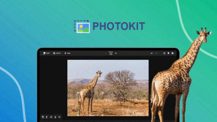Viewport: 217px width, 122px height.
Task: Zoom in with the plus icon
Action: (116, 53)
